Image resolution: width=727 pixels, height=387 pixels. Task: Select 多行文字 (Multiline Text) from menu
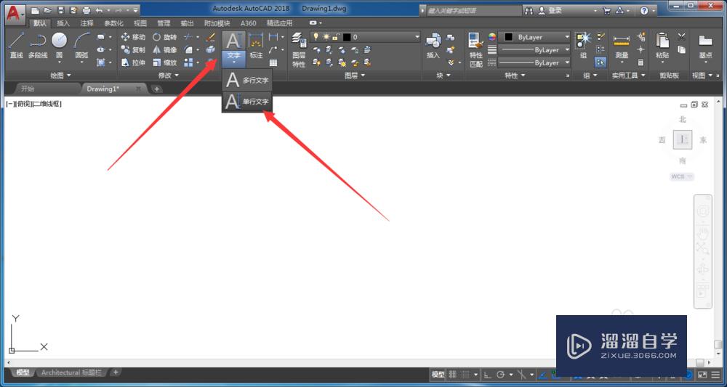247,80
